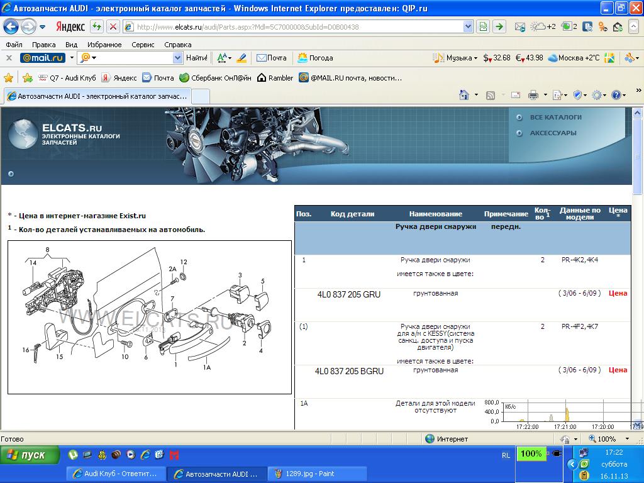This screenshot has width=644, height=483.
Task: Click part number 4L0 837 205 GRU
Action: 348,294
